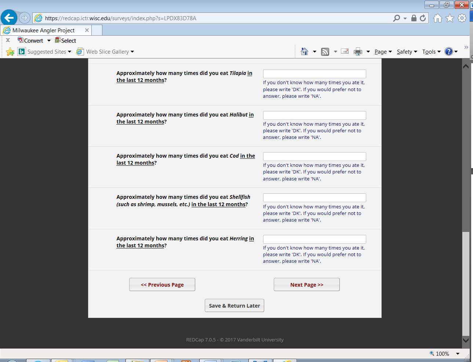Click the favorites bar add-star icon
Viewport: 473px width, 362px height.
point(10,52)
